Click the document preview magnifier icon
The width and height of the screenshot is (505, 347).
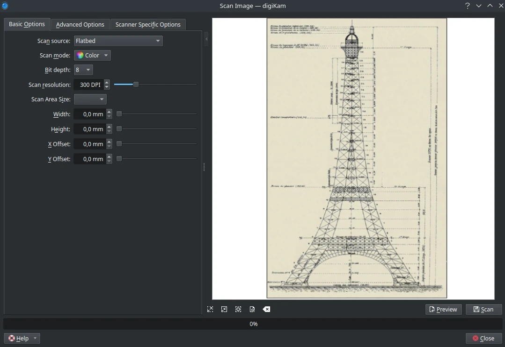pyautogui.click(x=252, y=309)
